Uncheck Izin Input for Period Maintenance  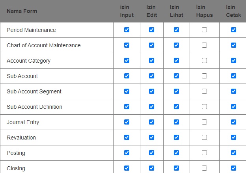pos(127,30)
